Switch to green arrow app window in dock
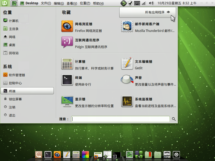Viewport: 215px width, 161px height. pyautogui.click(x=107, y=155)
